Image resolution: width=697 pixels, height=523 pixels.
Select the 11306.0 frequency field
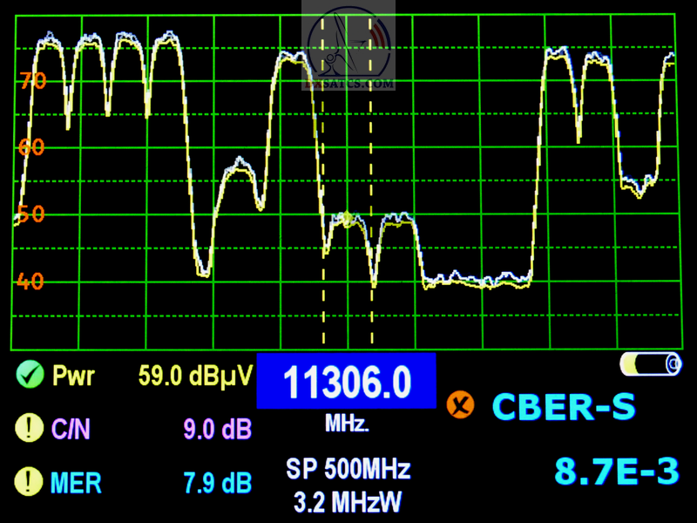(x=346, y=381)
